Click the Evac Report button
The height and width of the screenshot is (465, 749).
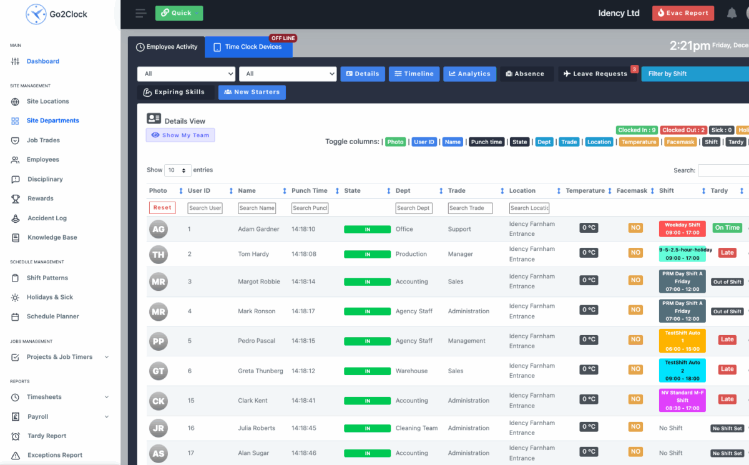click(x=683, y=12)
